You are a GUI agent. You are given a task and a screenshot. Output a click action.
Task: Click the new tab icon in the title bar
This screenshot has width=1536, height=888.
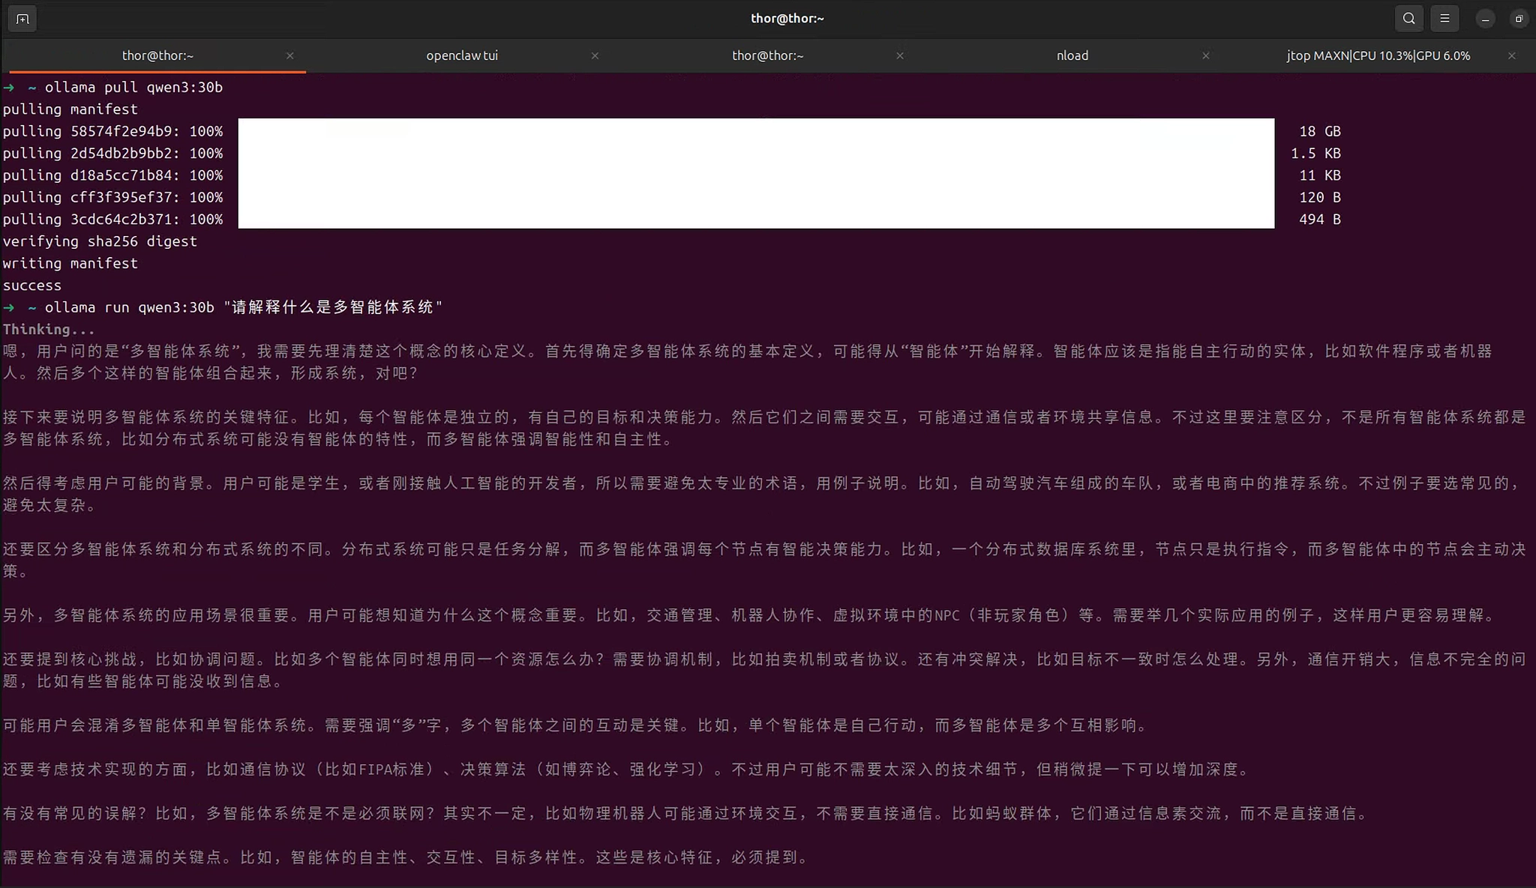pos(22,19)
